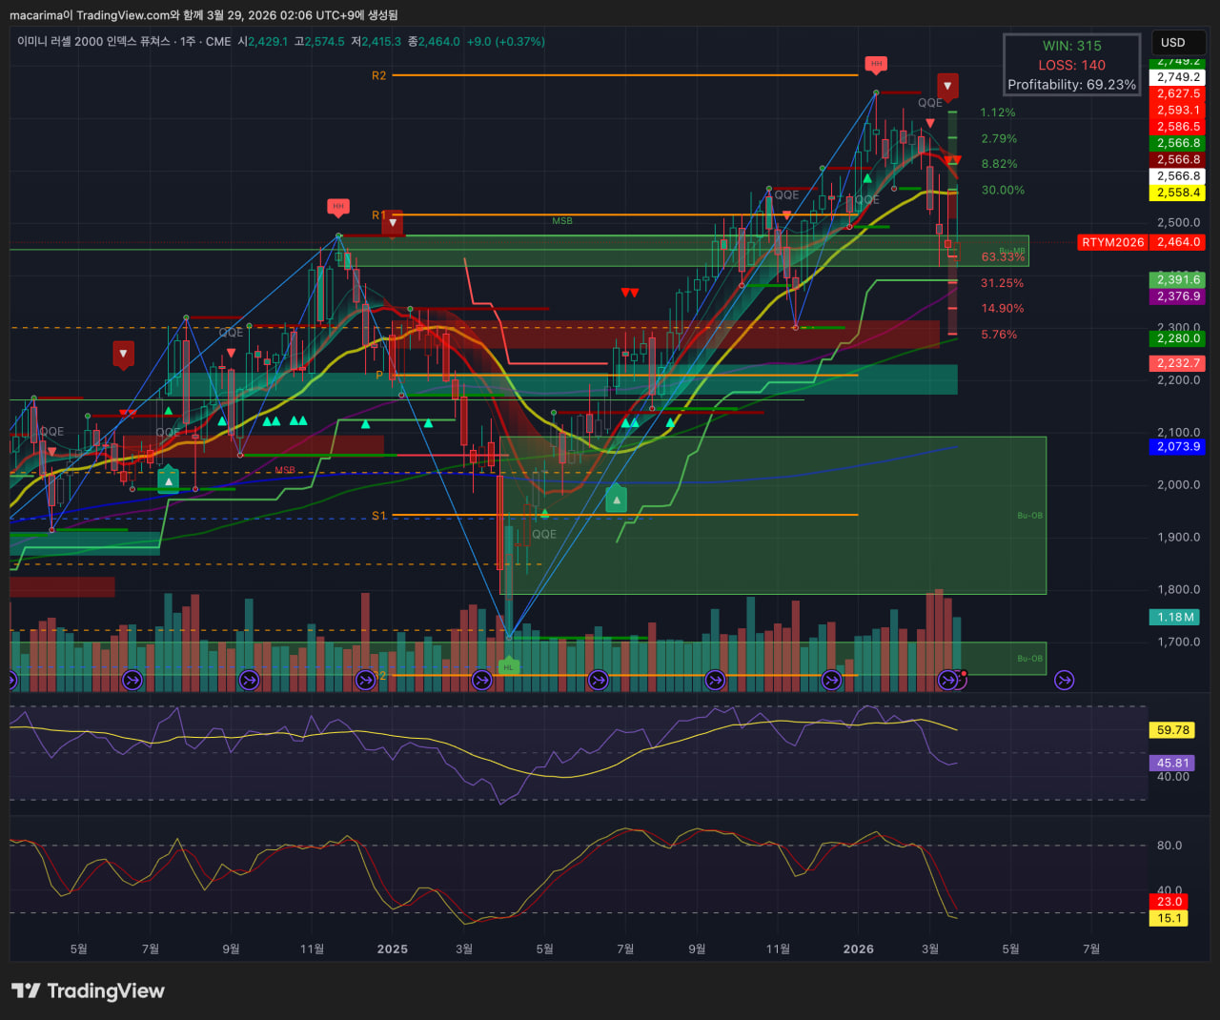1220x1020 pixels.
Task: Click the S1 pivot level label
Action: point(378,516)
